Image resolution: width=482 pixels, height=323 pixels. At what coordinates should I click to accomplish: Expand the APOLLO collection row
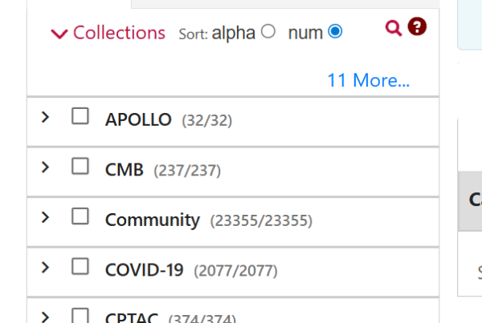(45, 117)
